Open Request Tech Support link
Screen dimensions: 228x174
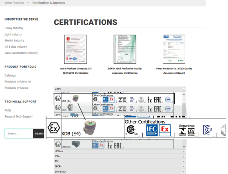coord(19,117)
